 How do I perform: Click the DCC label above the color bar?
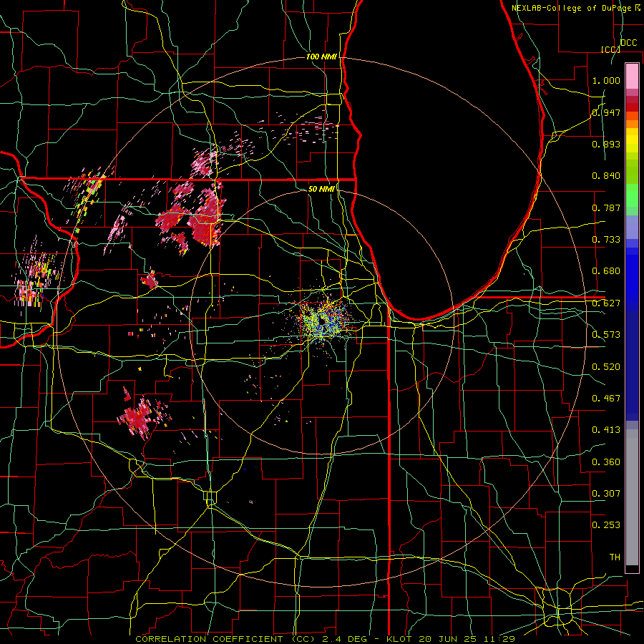[x=629, y=43]
